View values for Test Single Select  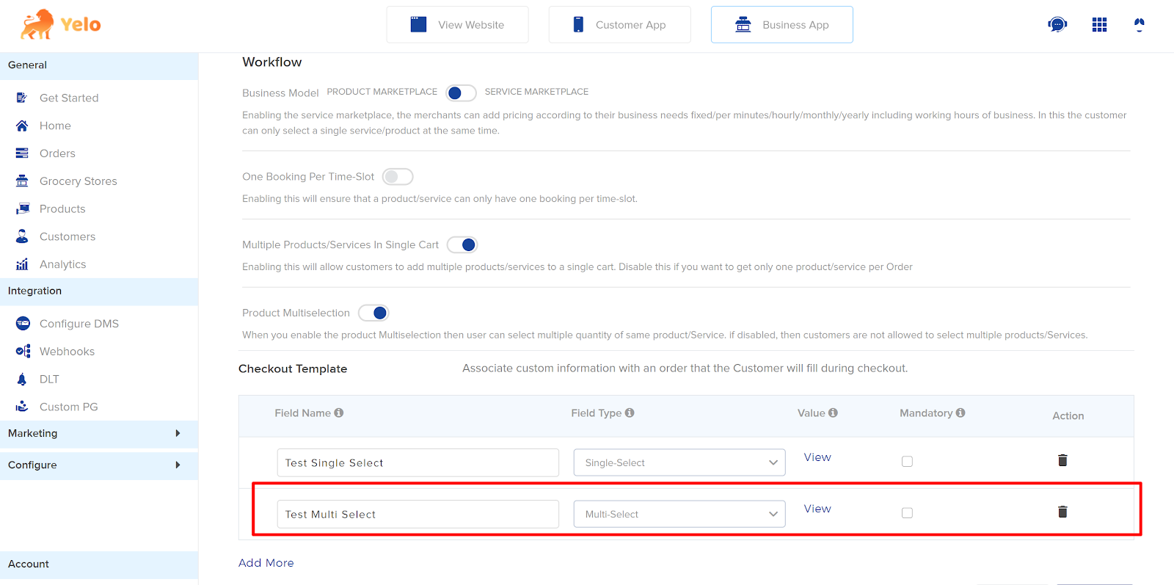817,457
